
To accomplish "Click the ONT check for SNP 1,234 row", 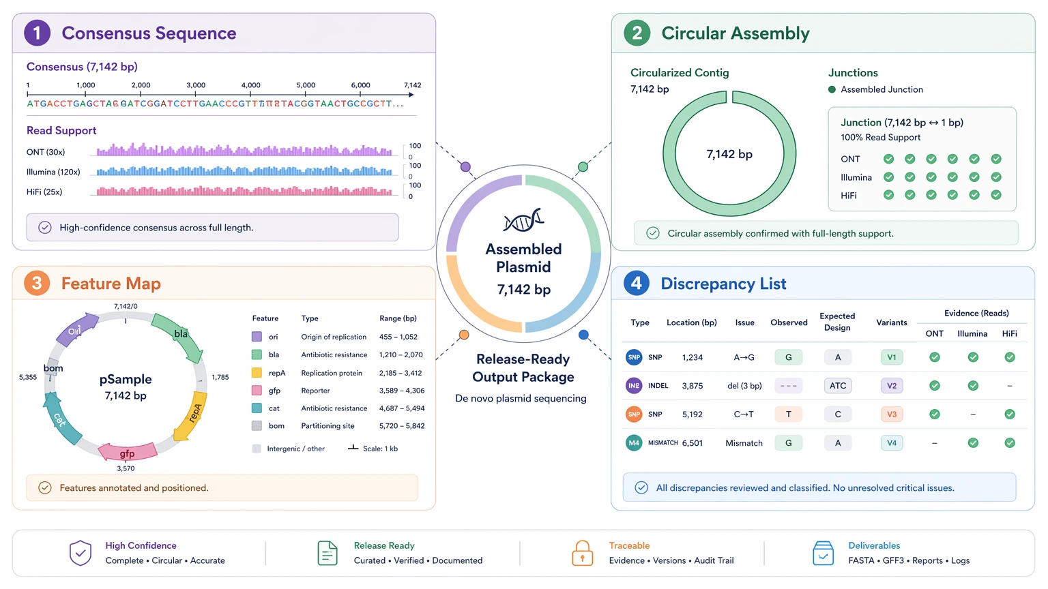I will 935,357.
